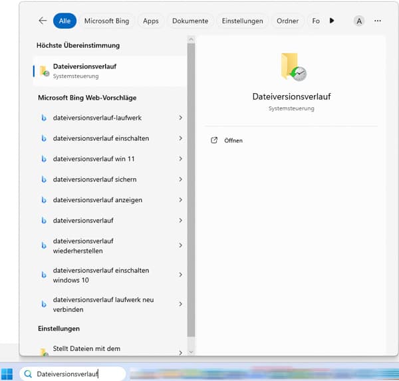Viewport: 399px width, 381px height.
Task: Click Bing icon beside dateiversionsverlauf wiederherstellen
Action: (44, 245)
